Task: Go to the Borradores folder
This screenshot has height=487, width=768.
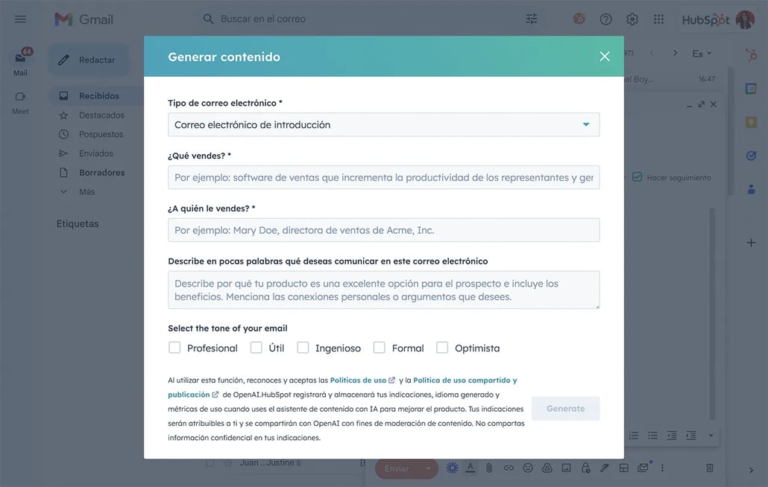Action: coord(101,173)
